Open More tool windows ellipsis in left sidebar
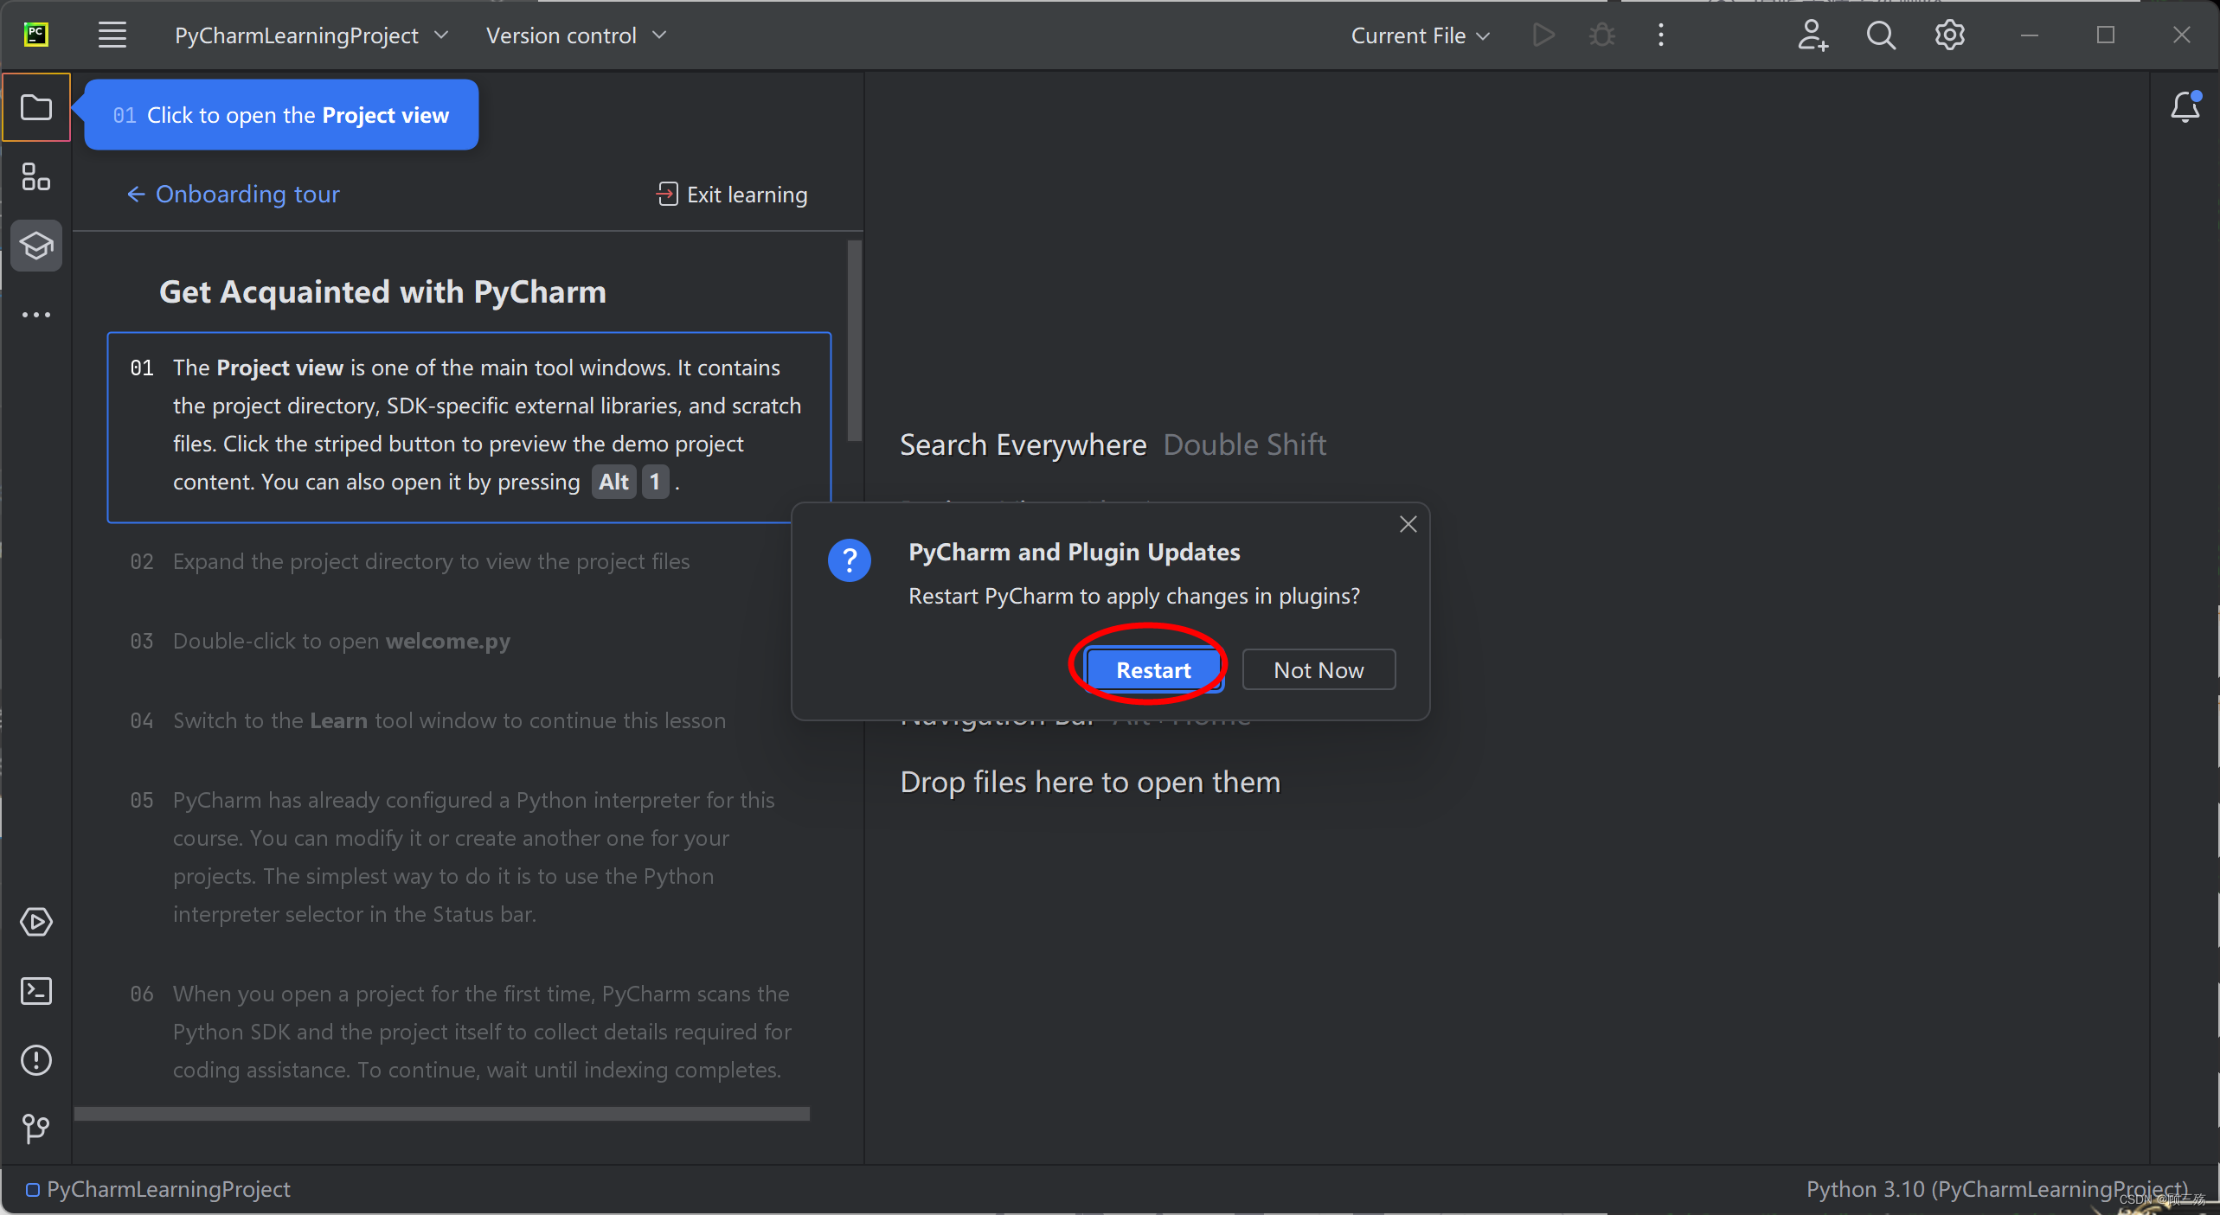Viewport: 2220px width, 1215px height. point(36,315)
